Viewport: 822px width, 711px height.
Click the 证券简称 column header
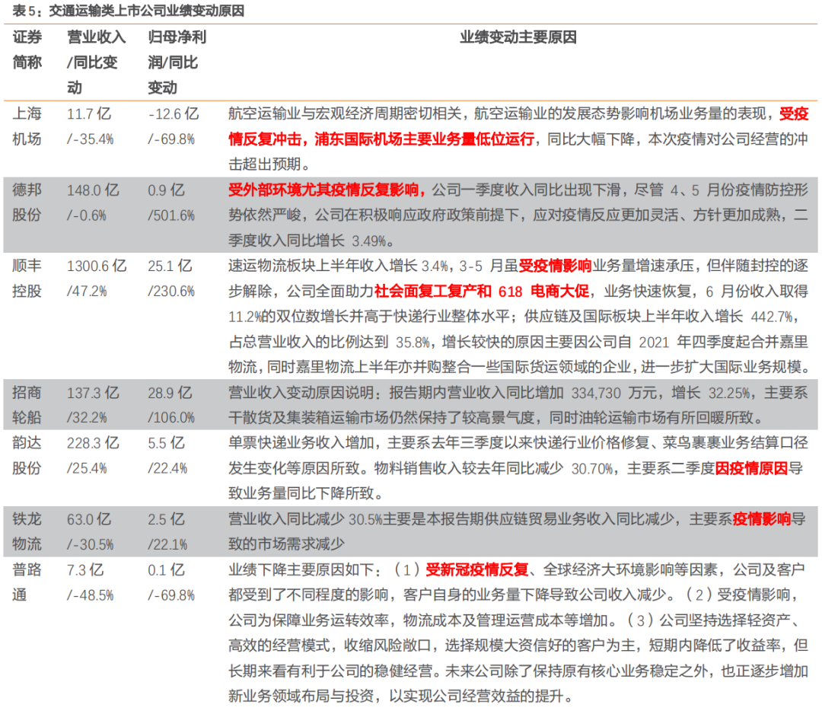pyautogui.click(x=27, y=49)
